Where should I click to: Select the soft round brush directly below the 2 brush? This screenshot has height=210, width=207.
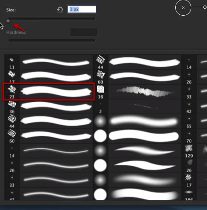pyautogui.click(x=137, y=121)
